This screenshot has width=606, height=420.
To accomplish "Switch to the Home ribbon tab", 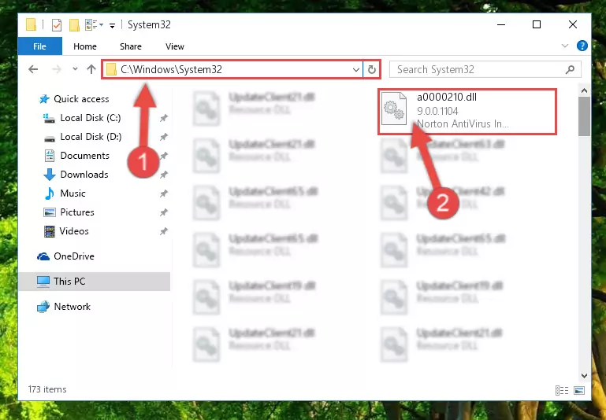I will click(85, 46).
